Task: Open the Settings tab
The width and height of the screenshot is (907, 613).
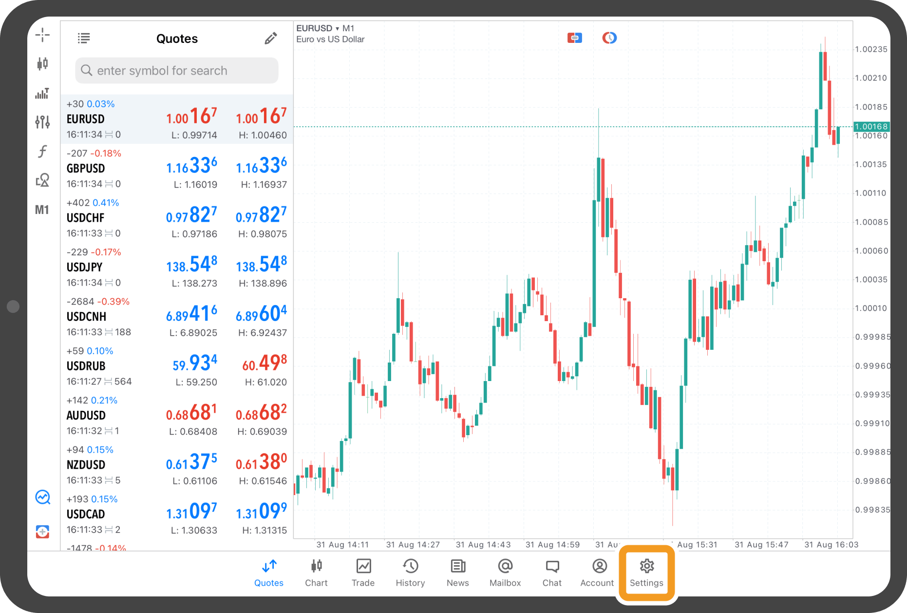Action: (646, 573)
